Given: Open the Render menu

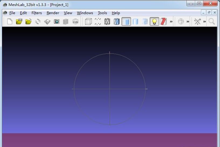Looking at the screenshot, I should coord(53,13).
